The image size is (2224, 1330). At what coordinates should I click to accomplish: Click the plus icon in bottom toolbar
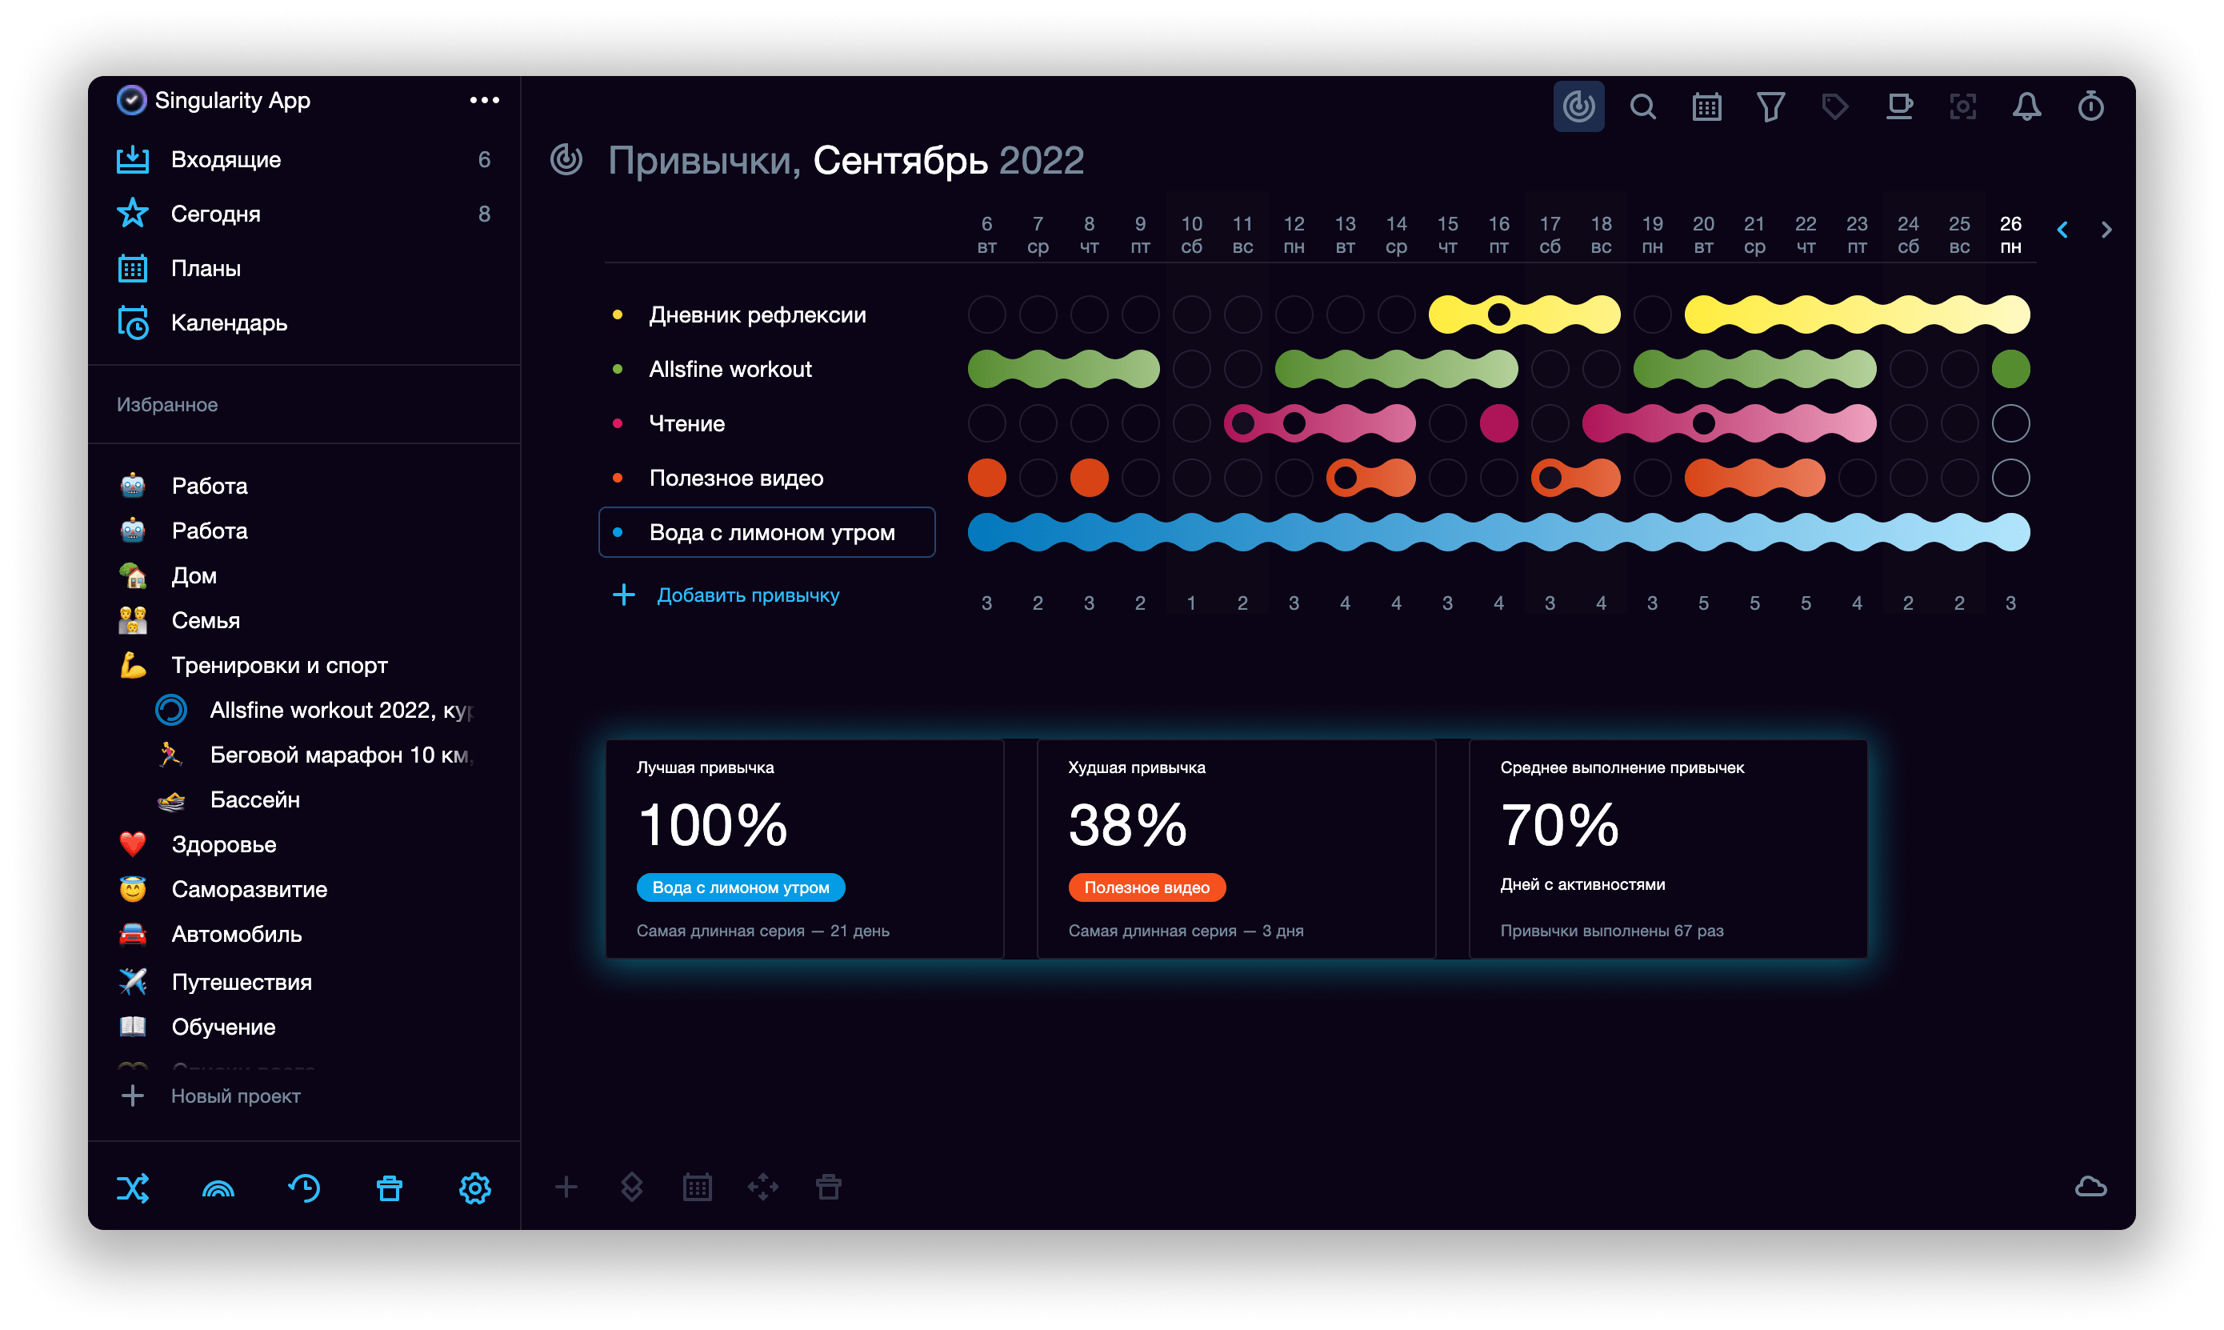(566, 1188)
